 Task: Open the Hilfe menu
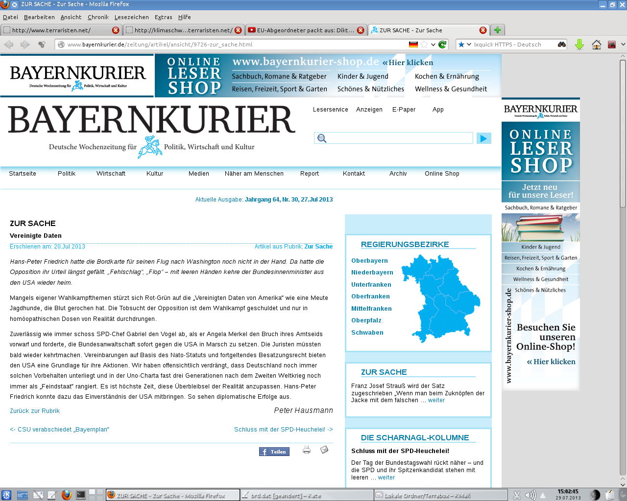click(x=184, y=17)
